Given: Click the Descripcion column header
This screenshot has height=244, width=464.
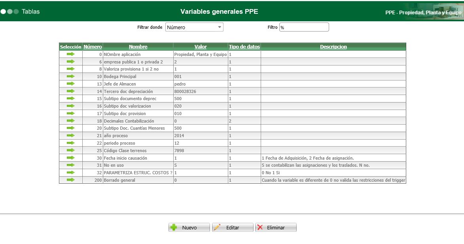Looking at the screenshot, I should pos(333,47).
